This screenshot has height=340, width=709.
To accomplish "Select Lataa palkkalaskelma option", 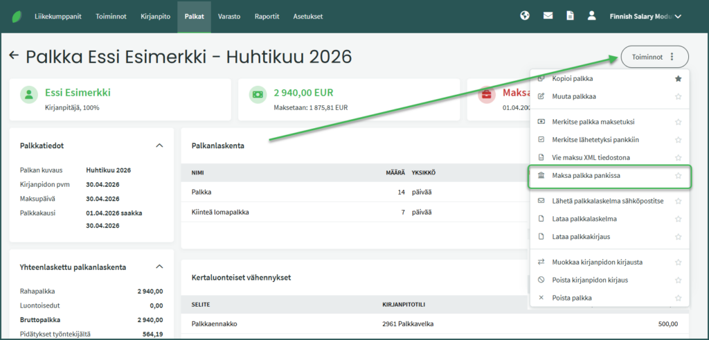I will point(584,219).
